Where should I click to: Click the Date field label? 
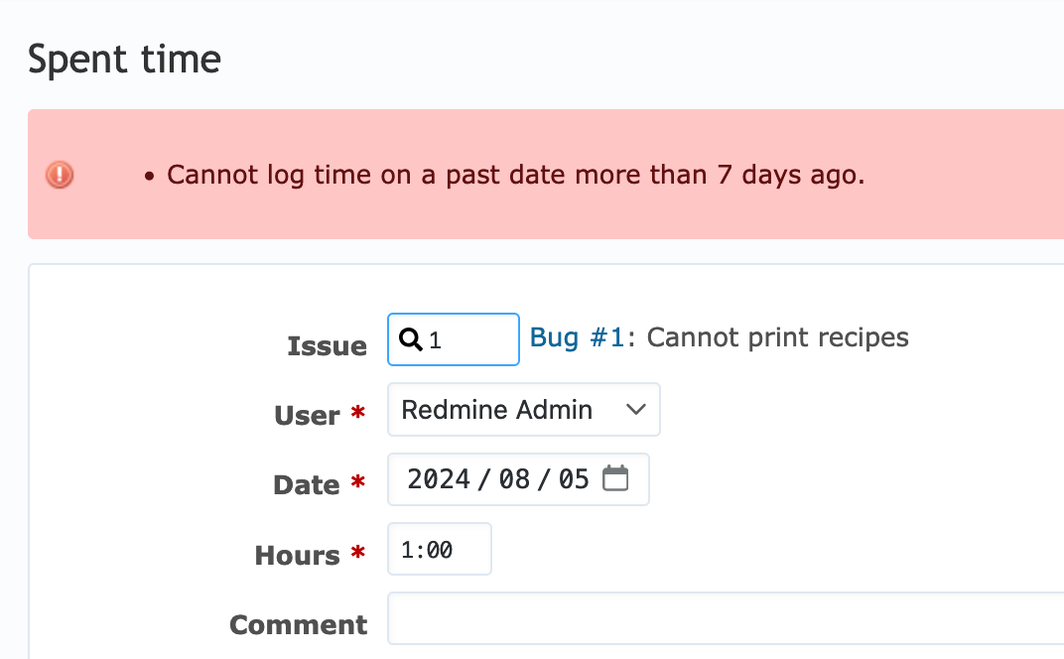click(306, 484)
